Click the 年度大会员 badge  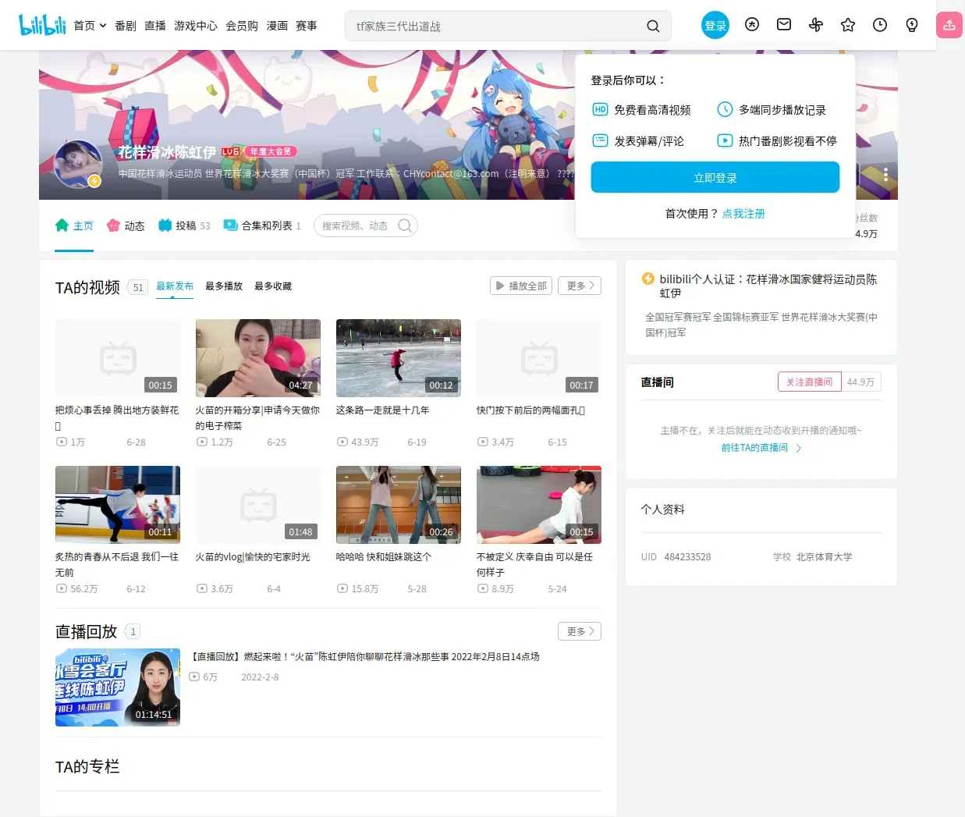pyautogui.click(x=271, y=151)
